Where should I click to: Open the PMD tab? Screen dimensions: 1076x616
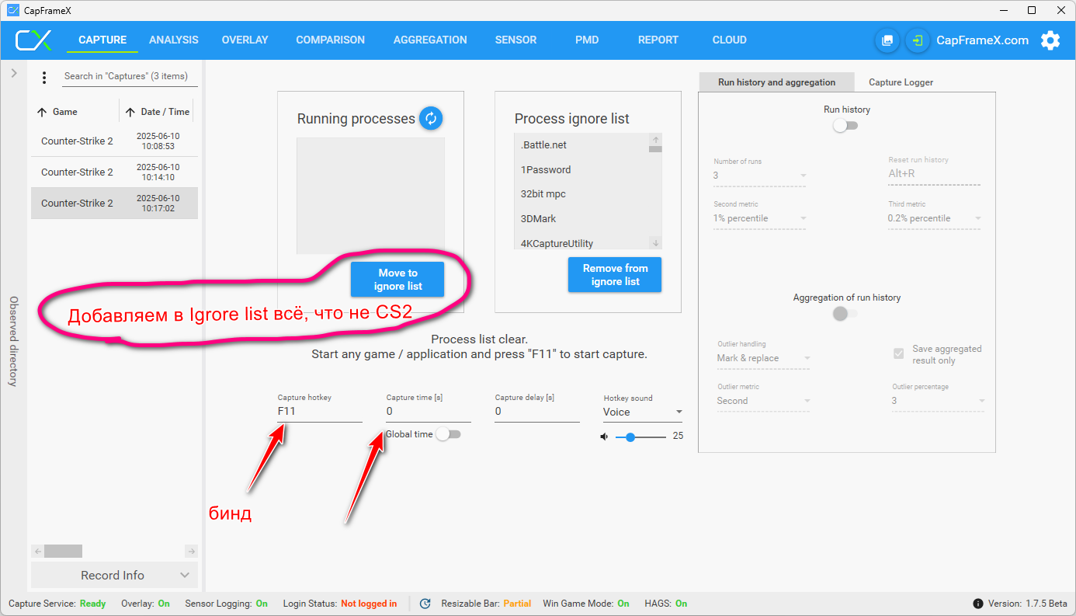[587, 40]
